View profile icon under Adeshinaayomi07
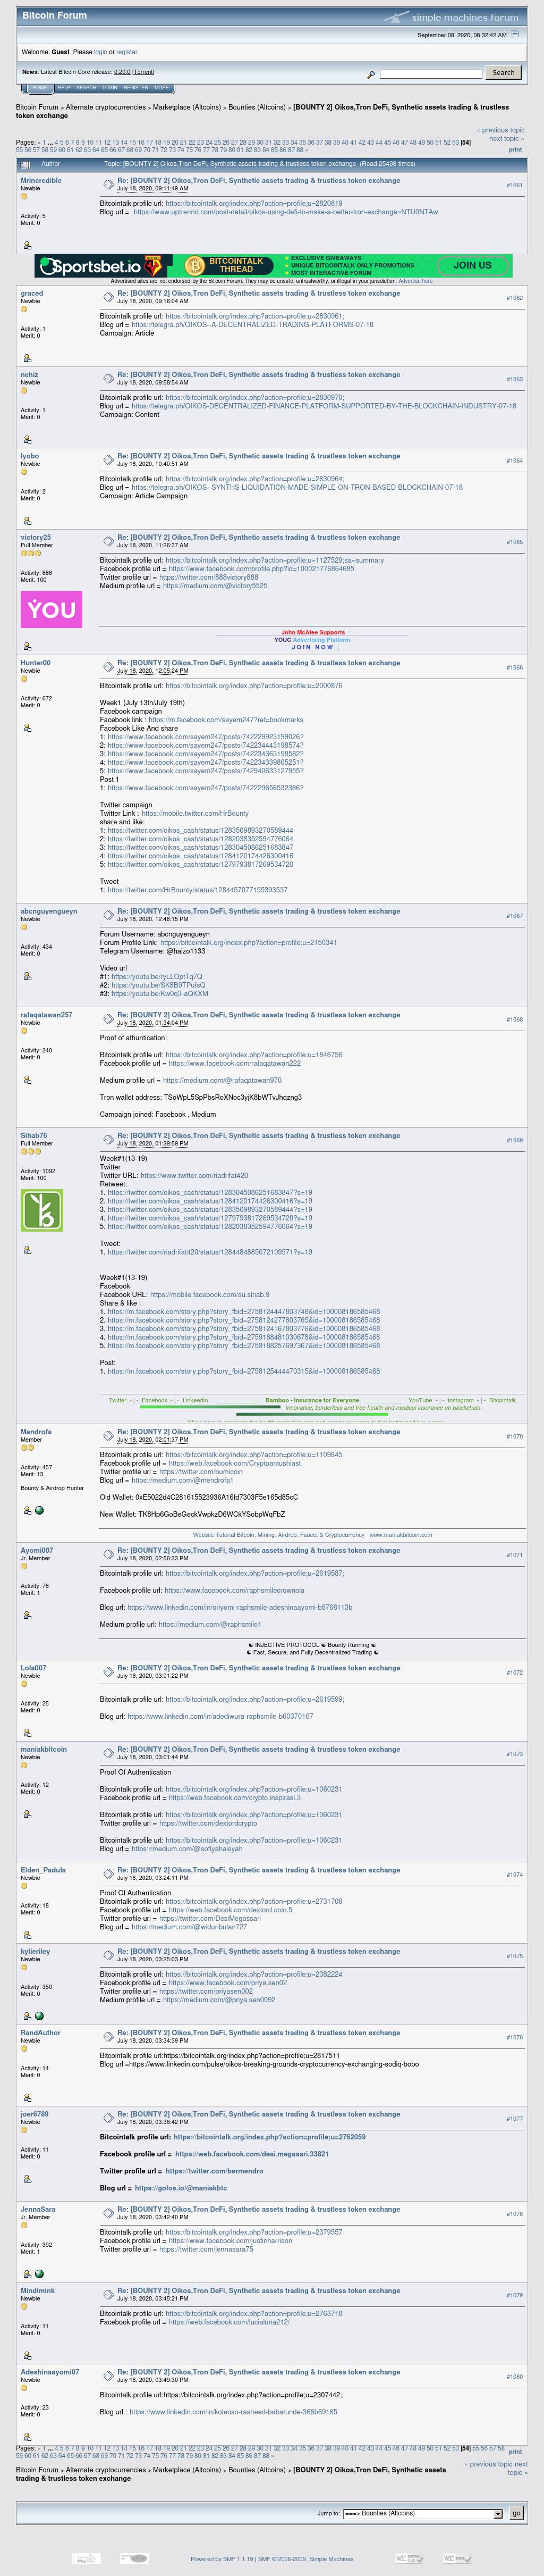The image size is (544, 2576). (27, 2437)
